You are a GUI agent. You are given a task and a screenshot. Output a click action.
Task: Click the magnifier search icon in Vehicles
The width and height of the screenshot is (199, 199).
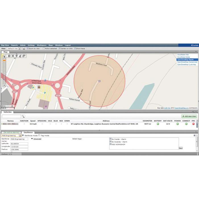click(23, 116)
